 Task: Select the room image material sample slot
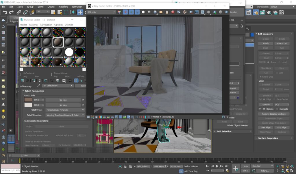click(x=25, y=62)
